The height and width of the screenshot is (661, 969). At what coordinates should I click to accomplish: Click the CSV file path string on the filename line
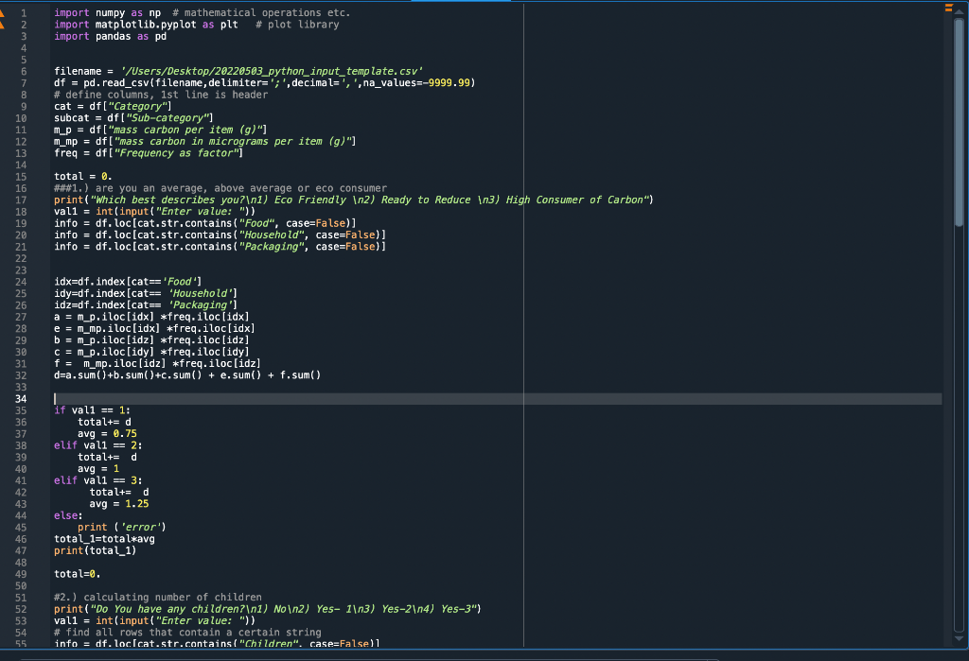point(272,71)
